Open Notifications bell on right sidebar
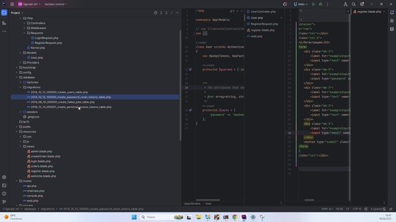Image resolution: width=396 pixels, height=222 pixels. 392,12
